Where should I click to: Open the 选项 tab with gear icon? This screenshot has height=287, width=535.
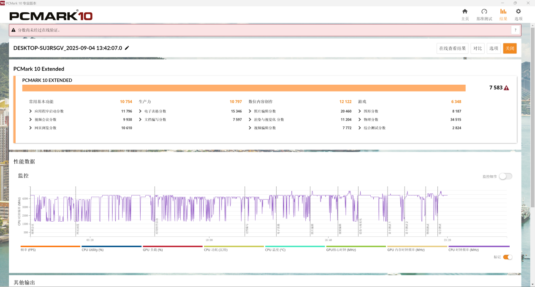tap(519, 15)
